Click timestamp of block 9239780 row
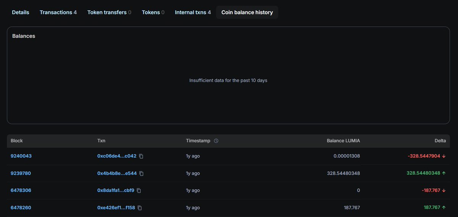Viewport: 458px width, 217px height. [193, 173]
